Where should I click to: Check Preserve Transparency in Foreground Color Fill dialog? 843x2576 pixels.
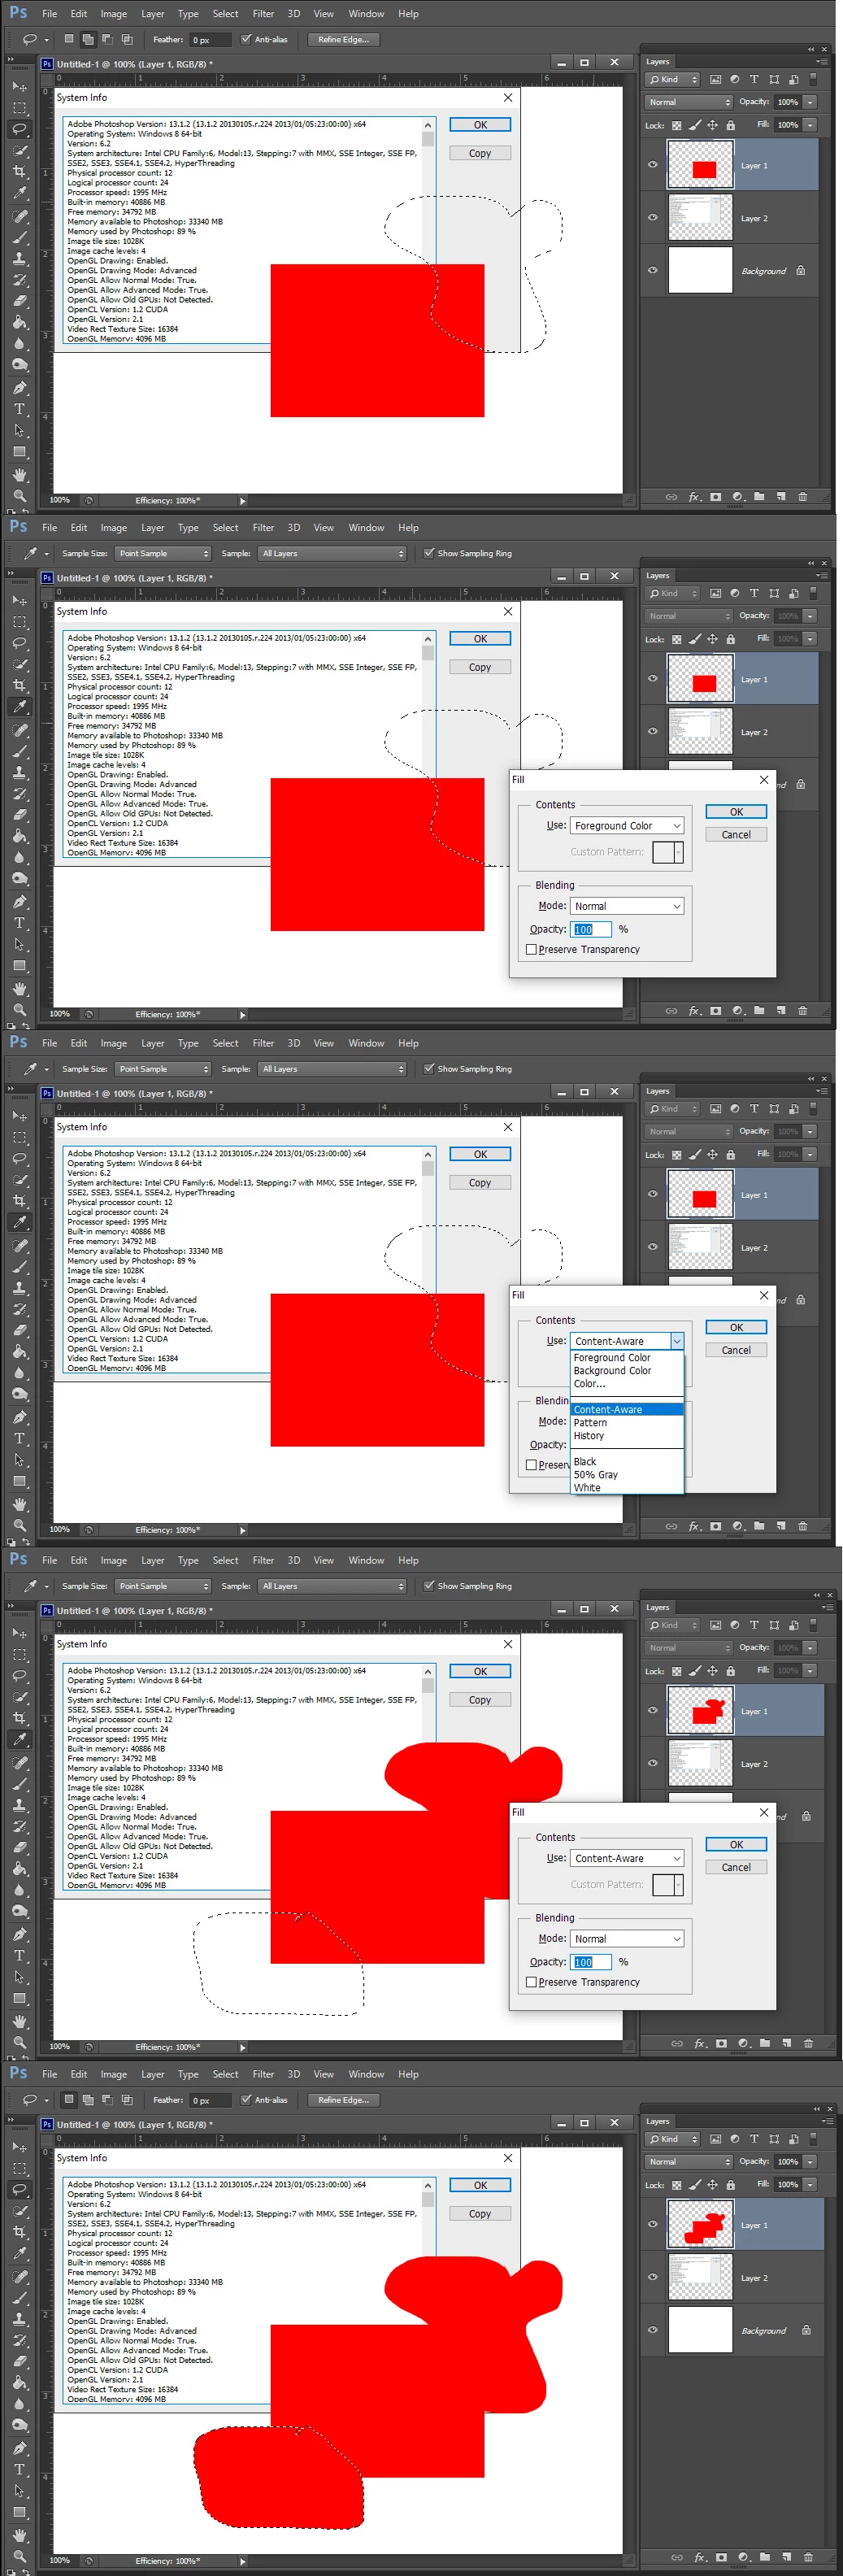pyautogui.click(x=532, y=949)
